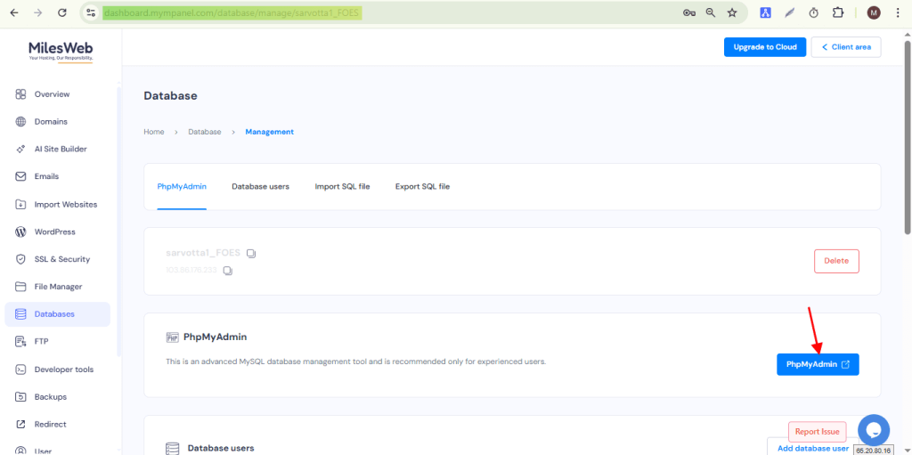This screenshot has height=455, width=912.
Task: Click the blue extension icon in toolbar
Action: click(765, 12)
